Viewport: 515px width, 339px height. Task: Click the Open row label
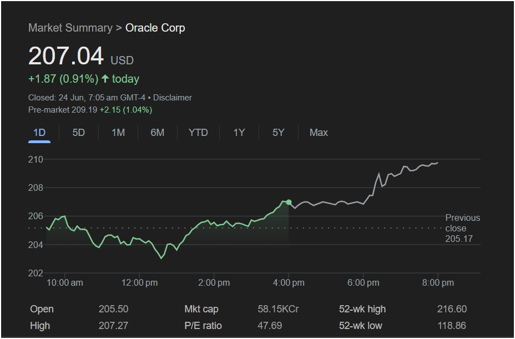42,309
